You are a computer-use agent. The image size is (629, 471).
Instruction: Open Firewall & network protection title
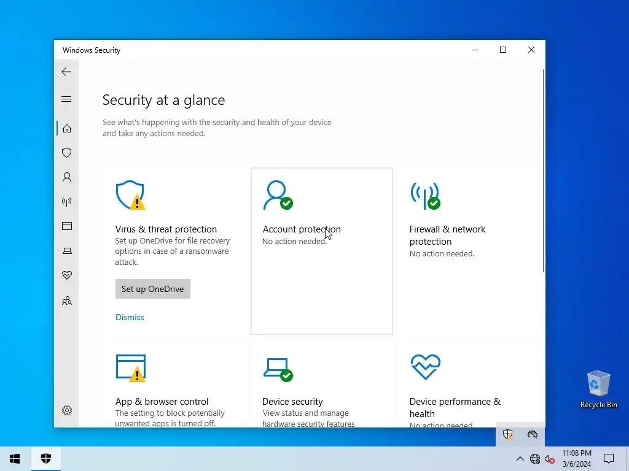(447, 235)
